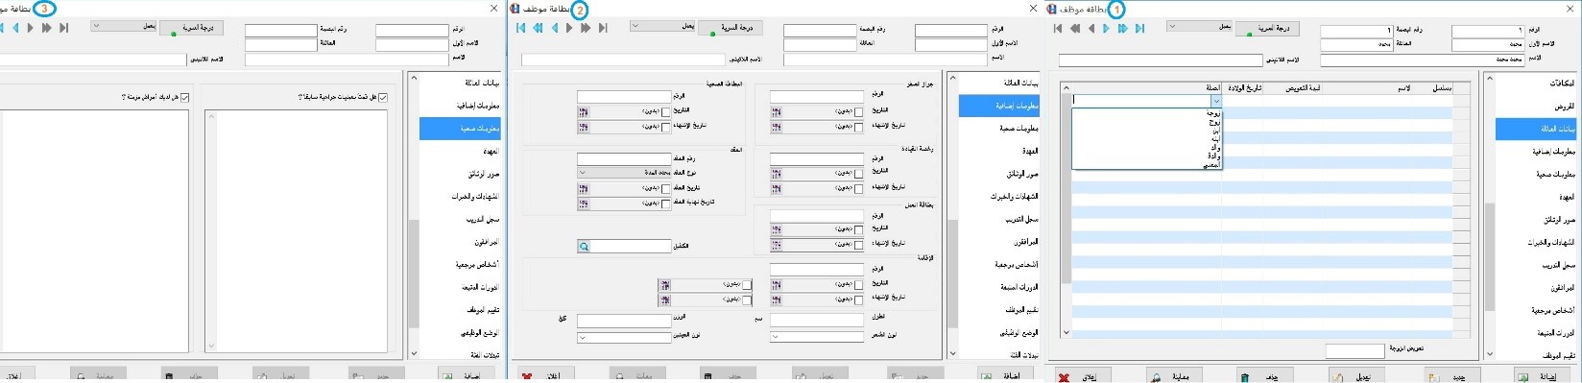Open calendar icon for health card date
The height and width of the screenshot is (383, 1582).
click(x=583, y=112)
